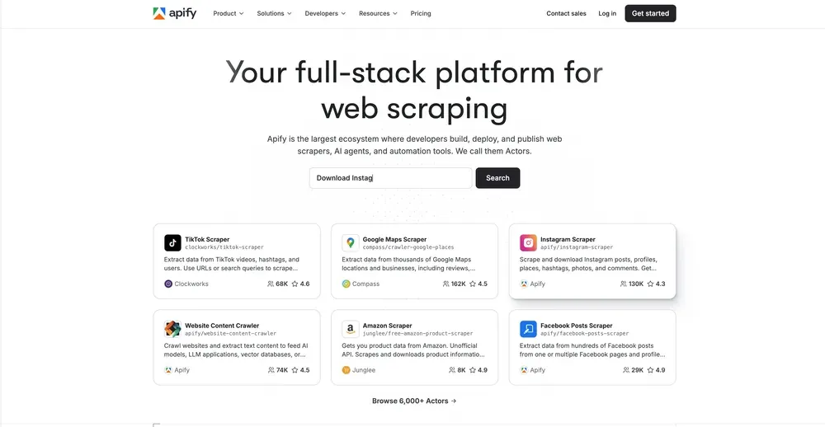Screen dimensions: 825x427
Task: Open the Instagram Scraper title
Action: pyautogui.click(x=568, y=239)
